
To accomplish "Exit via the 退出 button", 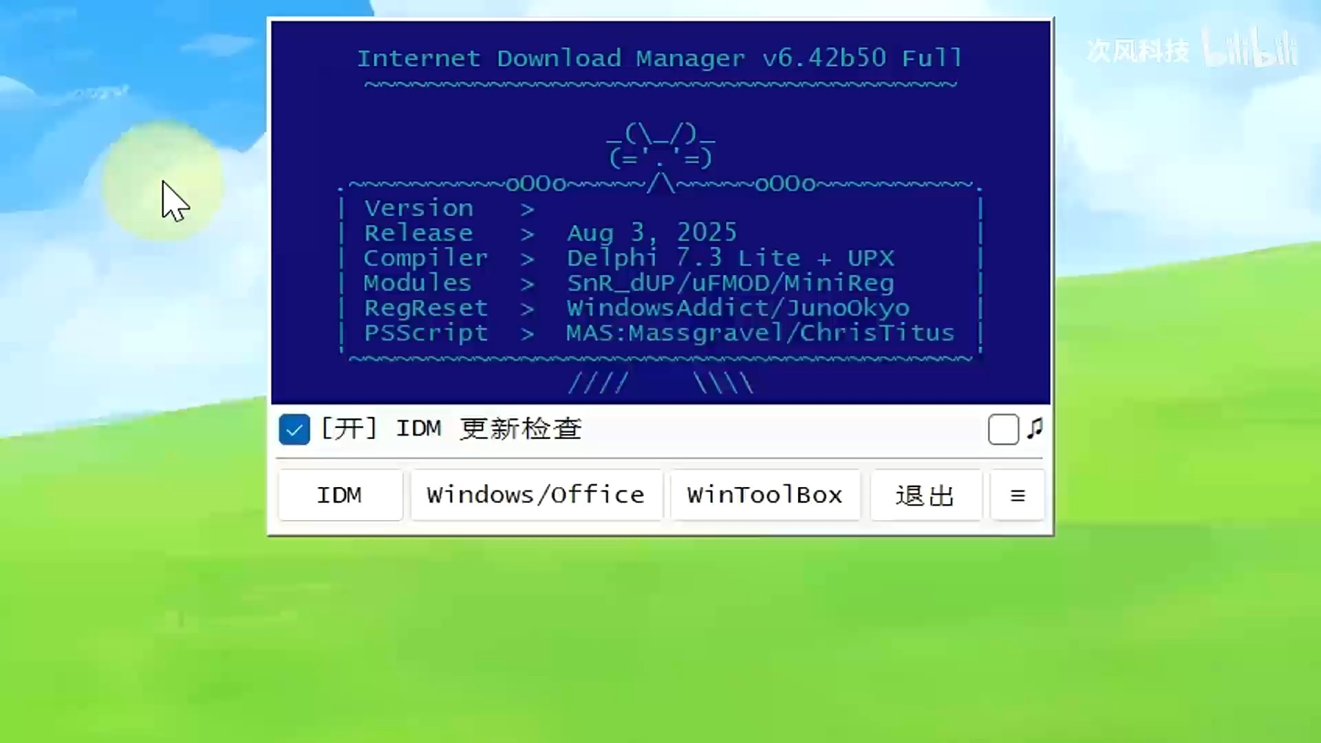I will [x=925, y=495].
